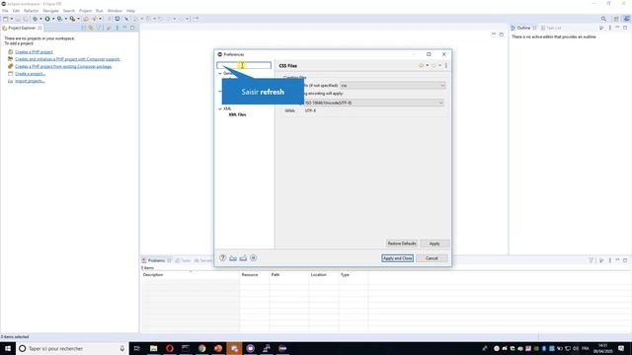
Task: Click the Create a project... link
Action: pyautogui.click(x=31, y=74)
